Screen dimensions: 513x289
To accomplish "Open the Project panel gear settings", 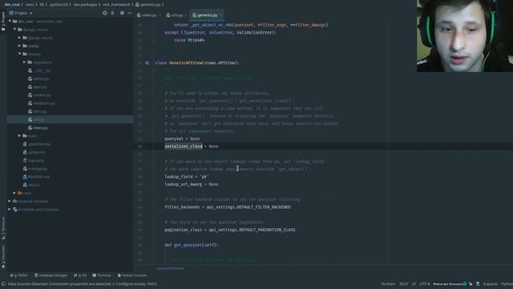I will (x=122, y=13).
